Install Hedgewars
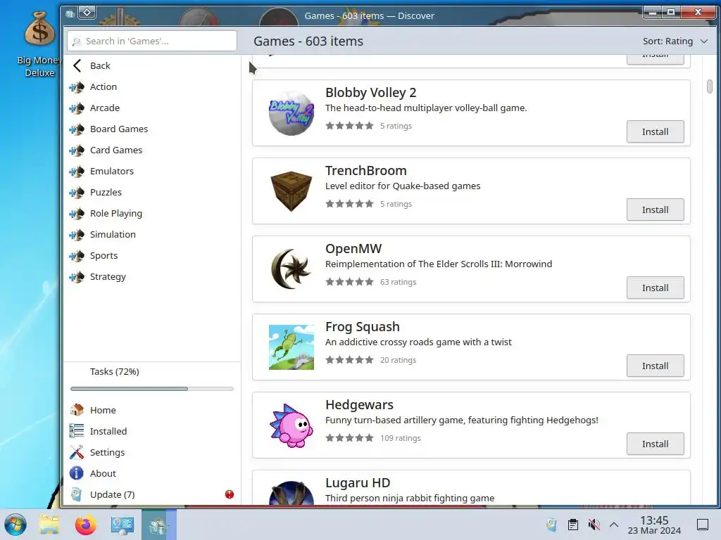Screen dimensions: 721x540 [x=656, y=444]
